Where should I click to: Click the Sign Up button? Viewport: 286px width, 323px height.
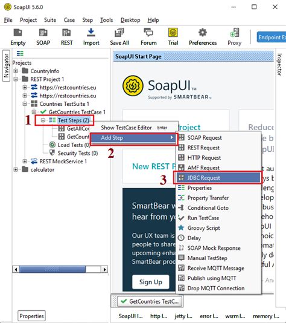coord(151,282)
